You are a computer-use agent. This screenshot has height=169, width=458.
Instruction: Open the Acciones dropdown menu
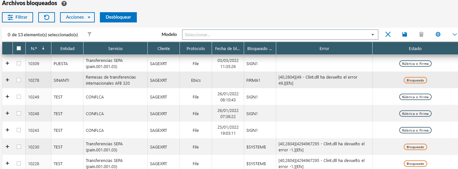(77, 17)
